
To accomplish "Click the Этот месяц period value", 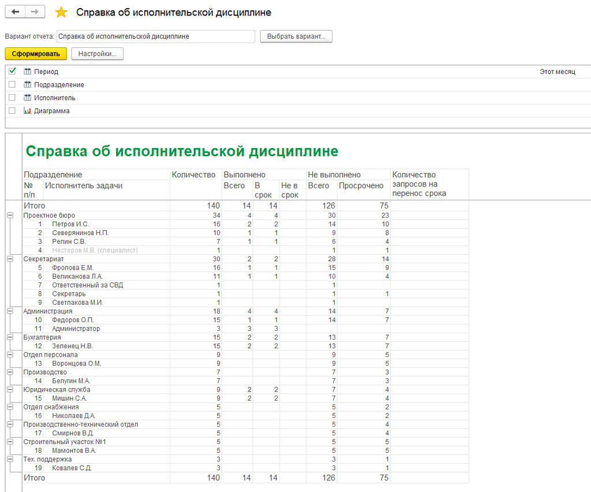I will coord(557,72).
